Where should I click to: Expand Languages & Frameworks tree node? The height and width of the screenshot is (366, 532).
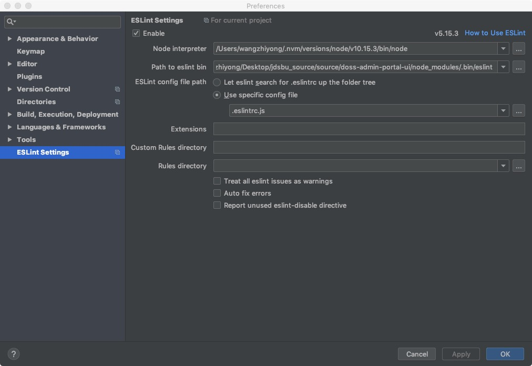[9, 127]
